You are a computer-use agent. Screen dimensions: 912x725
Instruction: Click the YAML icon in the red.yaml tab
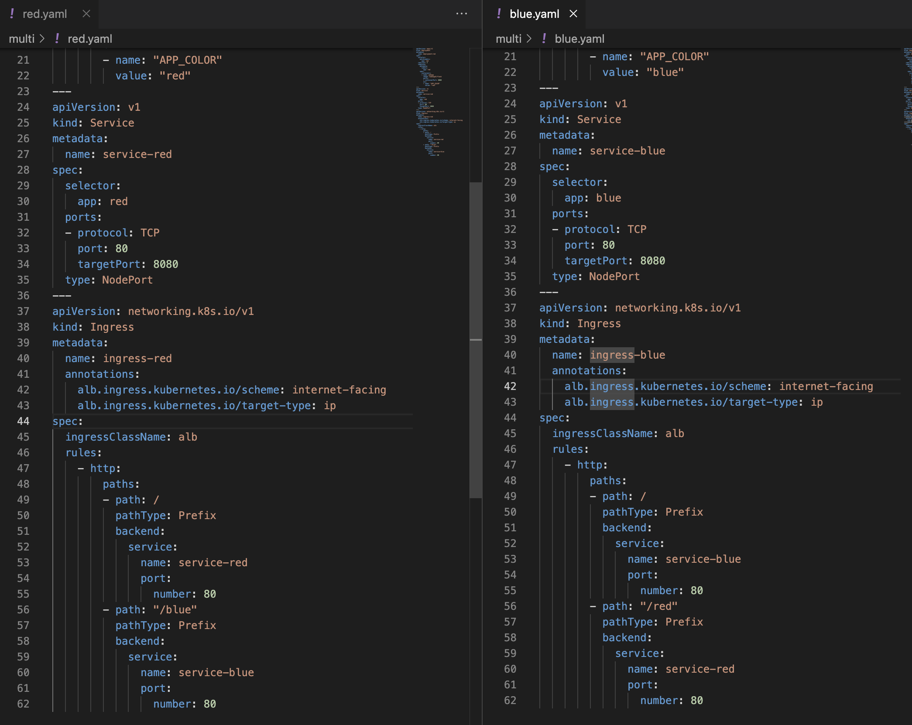12,14
